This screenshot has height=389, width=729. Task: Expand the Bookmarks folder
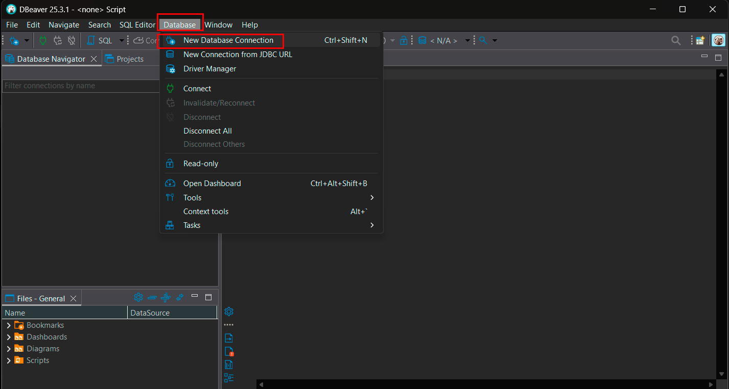point(9,325)
